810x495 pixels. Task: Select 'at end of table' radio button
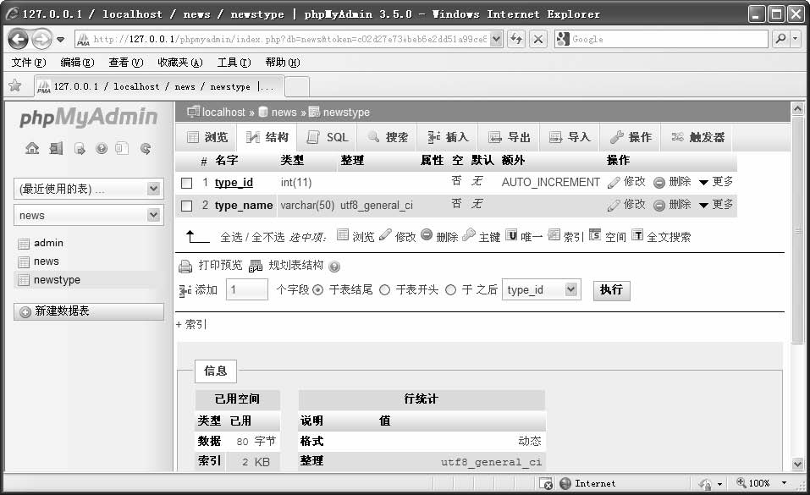click(x=318, y=290)
